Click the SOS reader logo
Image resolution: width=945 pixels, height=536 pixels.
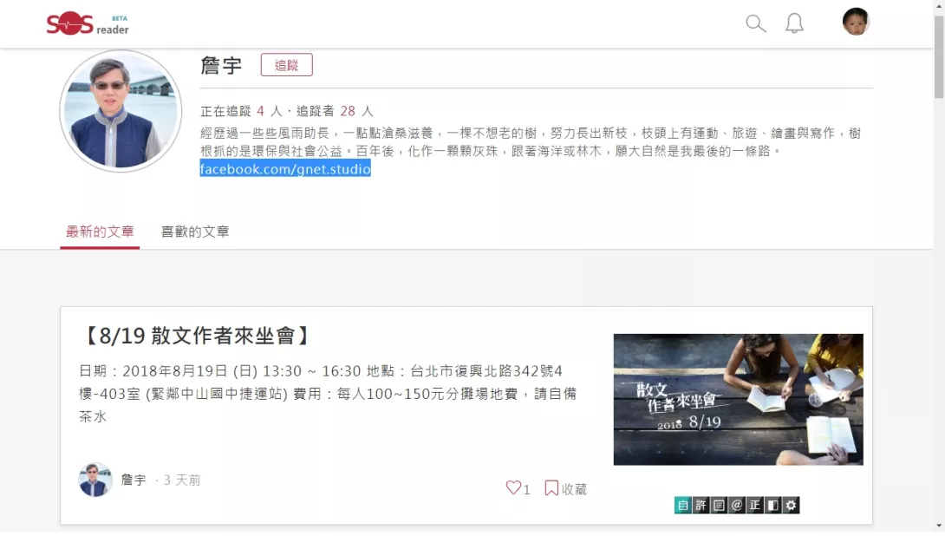click(x=88, y=23)
